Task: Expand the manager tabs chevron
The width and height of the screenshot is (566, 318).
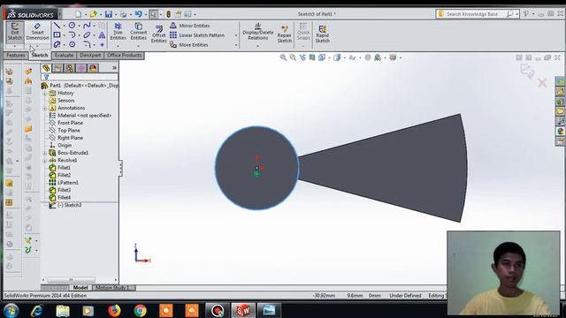Action: pos(114,68)
